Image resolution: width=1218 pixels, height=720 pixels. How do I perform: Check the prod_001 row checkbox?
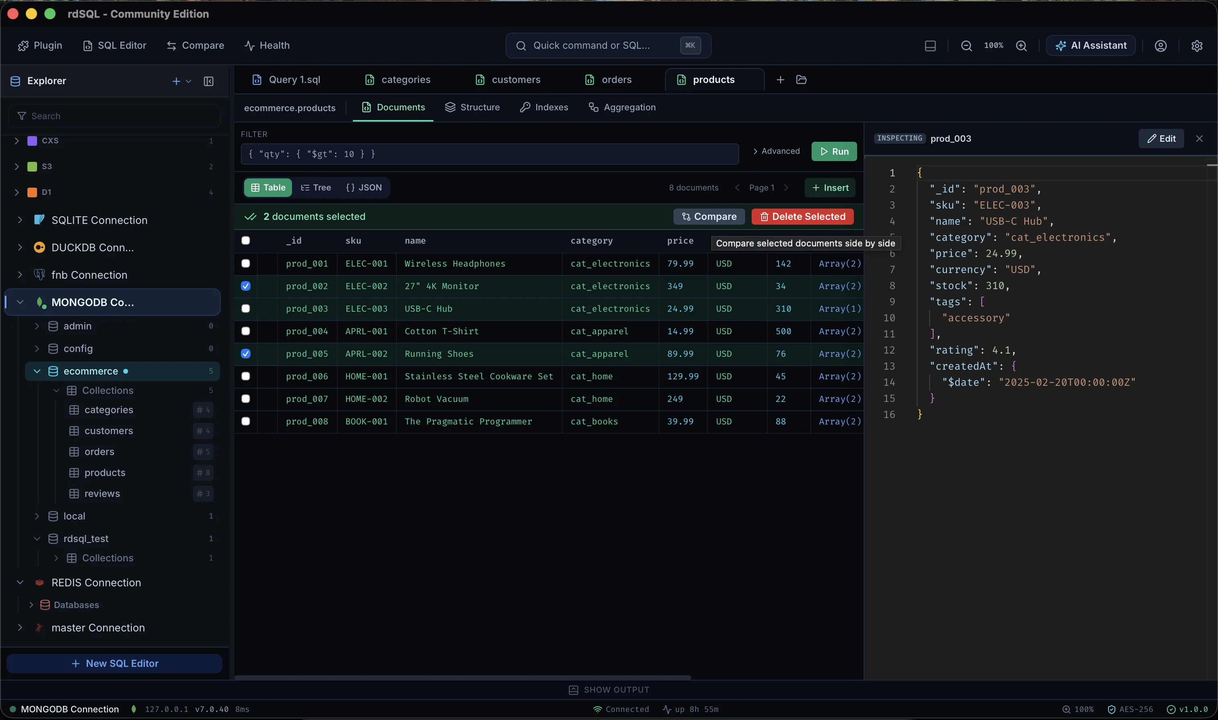[246, 263]
